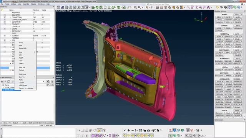Screen dimensions: 246x138
Task: Click the pencil icon in bottom toolbar
Action: point(125,130)
